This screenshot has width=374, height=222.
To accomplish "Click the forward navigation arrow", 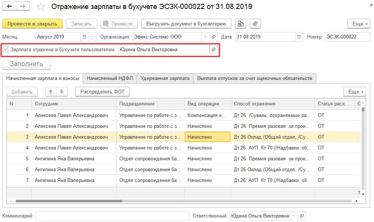I will tap(23, 6).
